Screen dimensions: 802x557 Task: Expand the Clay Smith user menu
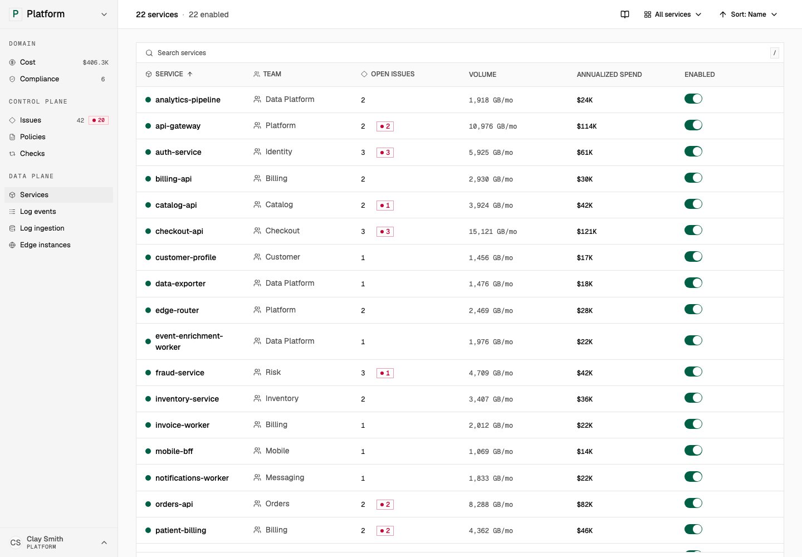click(58, 543)
